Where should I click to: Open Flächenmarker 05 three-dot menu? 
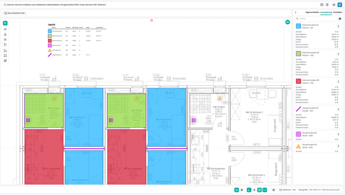click(338, 82)
